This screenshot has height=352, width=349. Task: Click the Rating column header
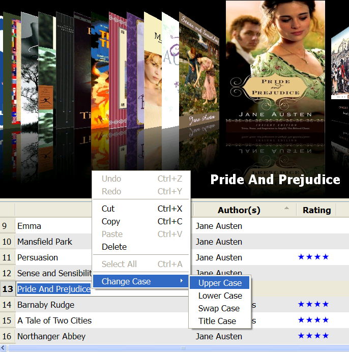click(x=316, y=210)
